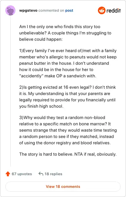This screenshot has width=126, height=197.
Task: Click the orange upvote arrow
Action: [8, 174]
